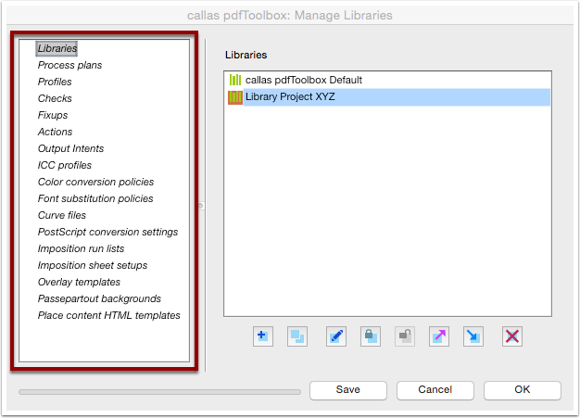580x418 pixels.
Task: Select Library Project XYZ row
Action: point(387,97)
